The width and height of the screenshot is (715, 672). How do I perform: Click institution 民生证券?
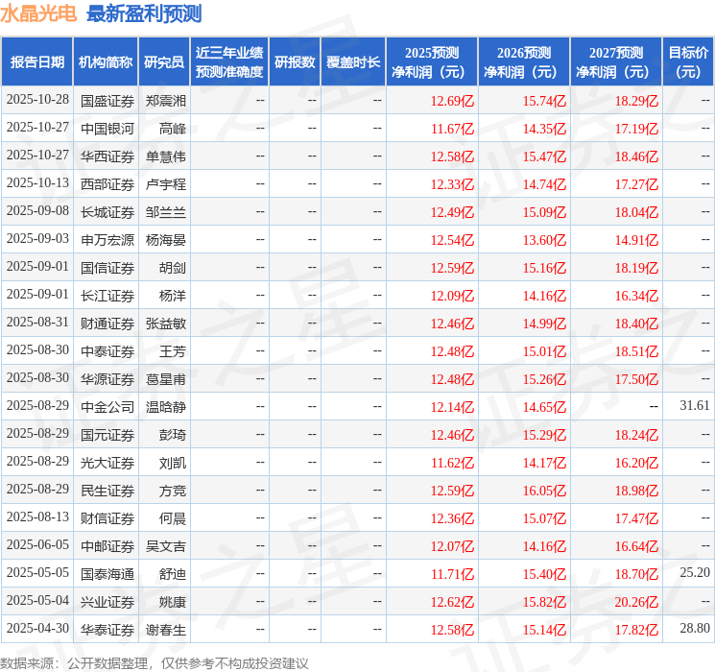(x=107, y=491)
